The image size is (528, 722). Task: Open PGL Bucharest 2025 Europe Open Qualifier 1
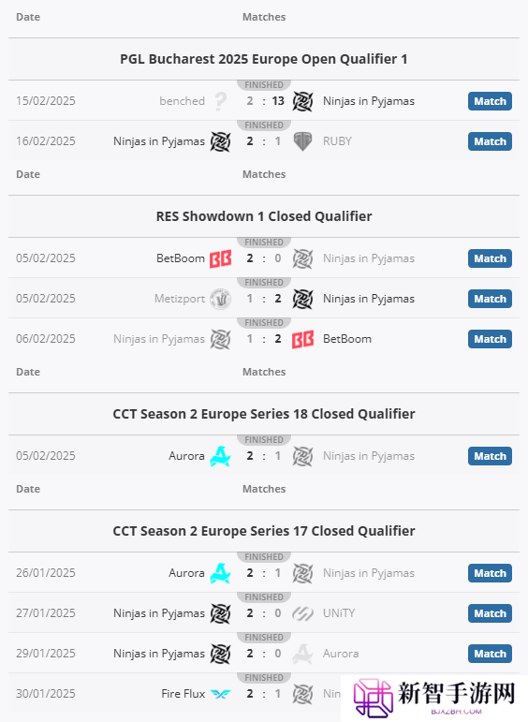click(264, 59)
